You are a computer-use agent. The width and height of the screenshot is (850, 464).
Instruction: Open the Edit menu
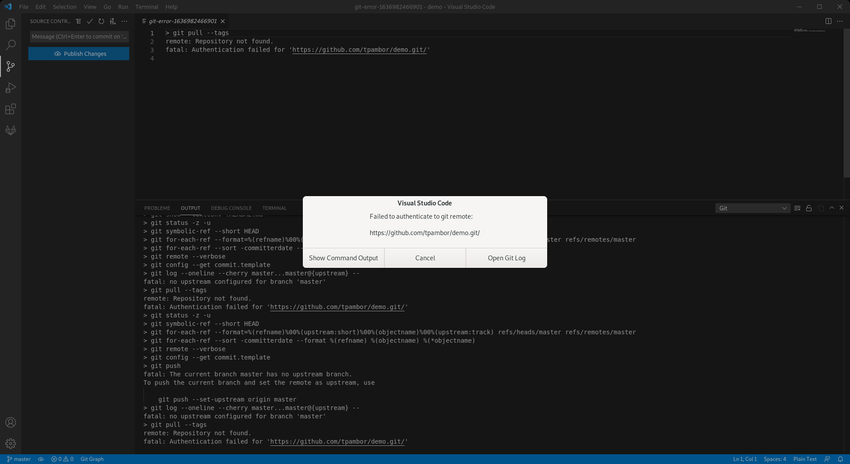pyautogui.click(x=40, y=7)
